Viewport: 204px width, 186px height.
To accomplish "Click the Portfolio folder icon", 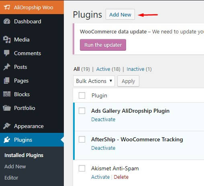I will pos(7,108).
